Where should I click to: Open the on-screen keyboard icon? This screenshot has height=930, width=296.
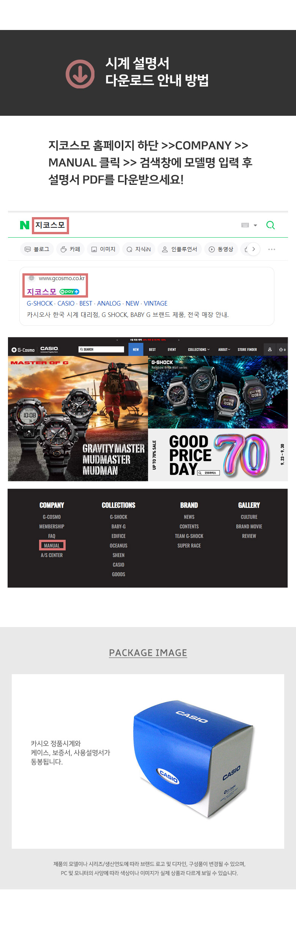pos(245,225)
